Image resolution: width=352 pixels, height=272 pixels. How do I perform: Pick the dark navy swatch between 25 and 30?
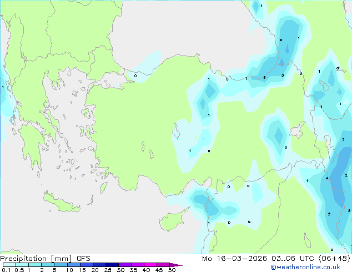(112, 265)
